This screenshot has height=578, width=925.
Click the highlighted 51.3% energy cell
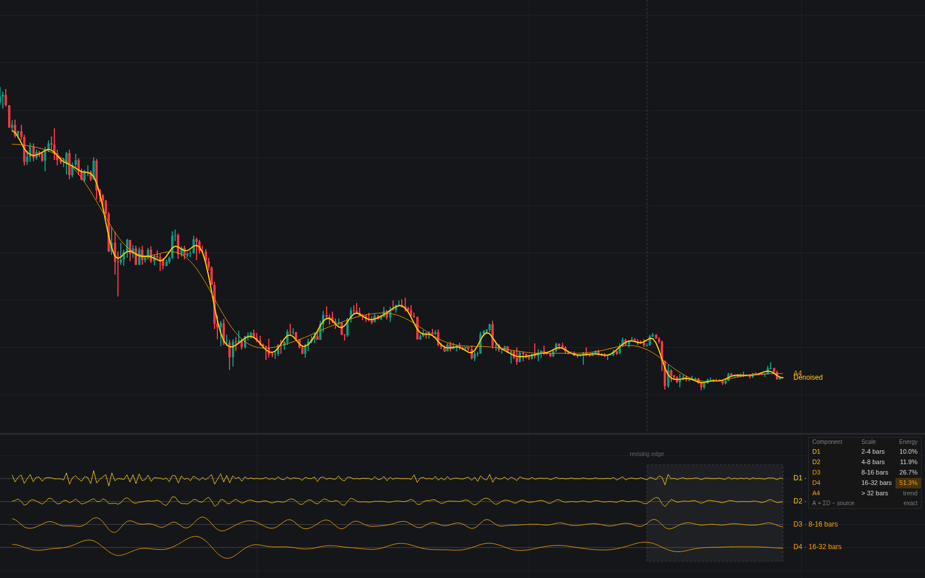[908, 483]
